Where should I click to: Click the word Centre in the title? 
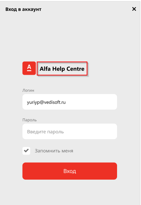(76, 69)
